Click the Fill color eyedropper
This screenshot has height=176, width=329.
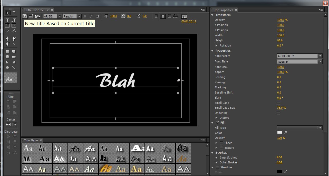pyautogui.click(x=285, y=133)
